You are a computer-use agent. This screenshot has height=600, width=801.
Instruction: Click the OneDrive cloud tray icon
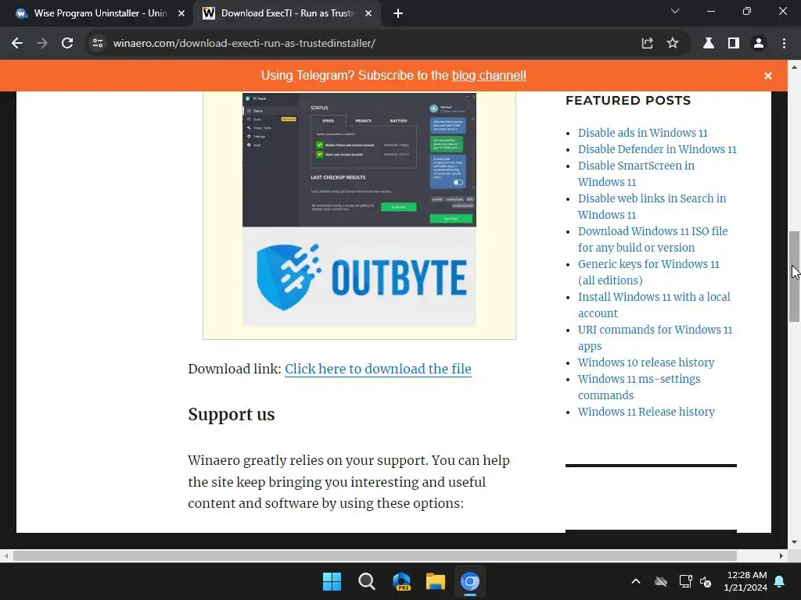[661, 581]
